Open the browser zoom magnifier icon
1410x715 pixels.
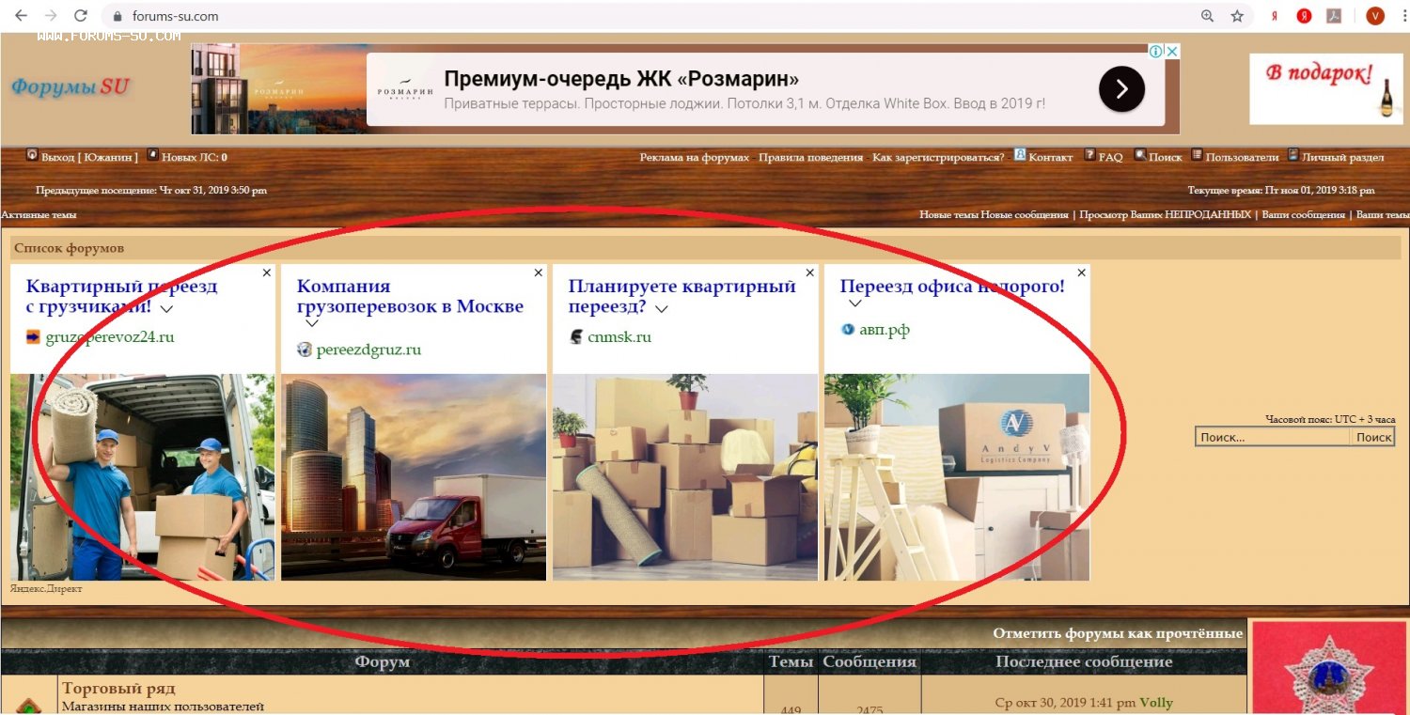[x=1208, y=16]
